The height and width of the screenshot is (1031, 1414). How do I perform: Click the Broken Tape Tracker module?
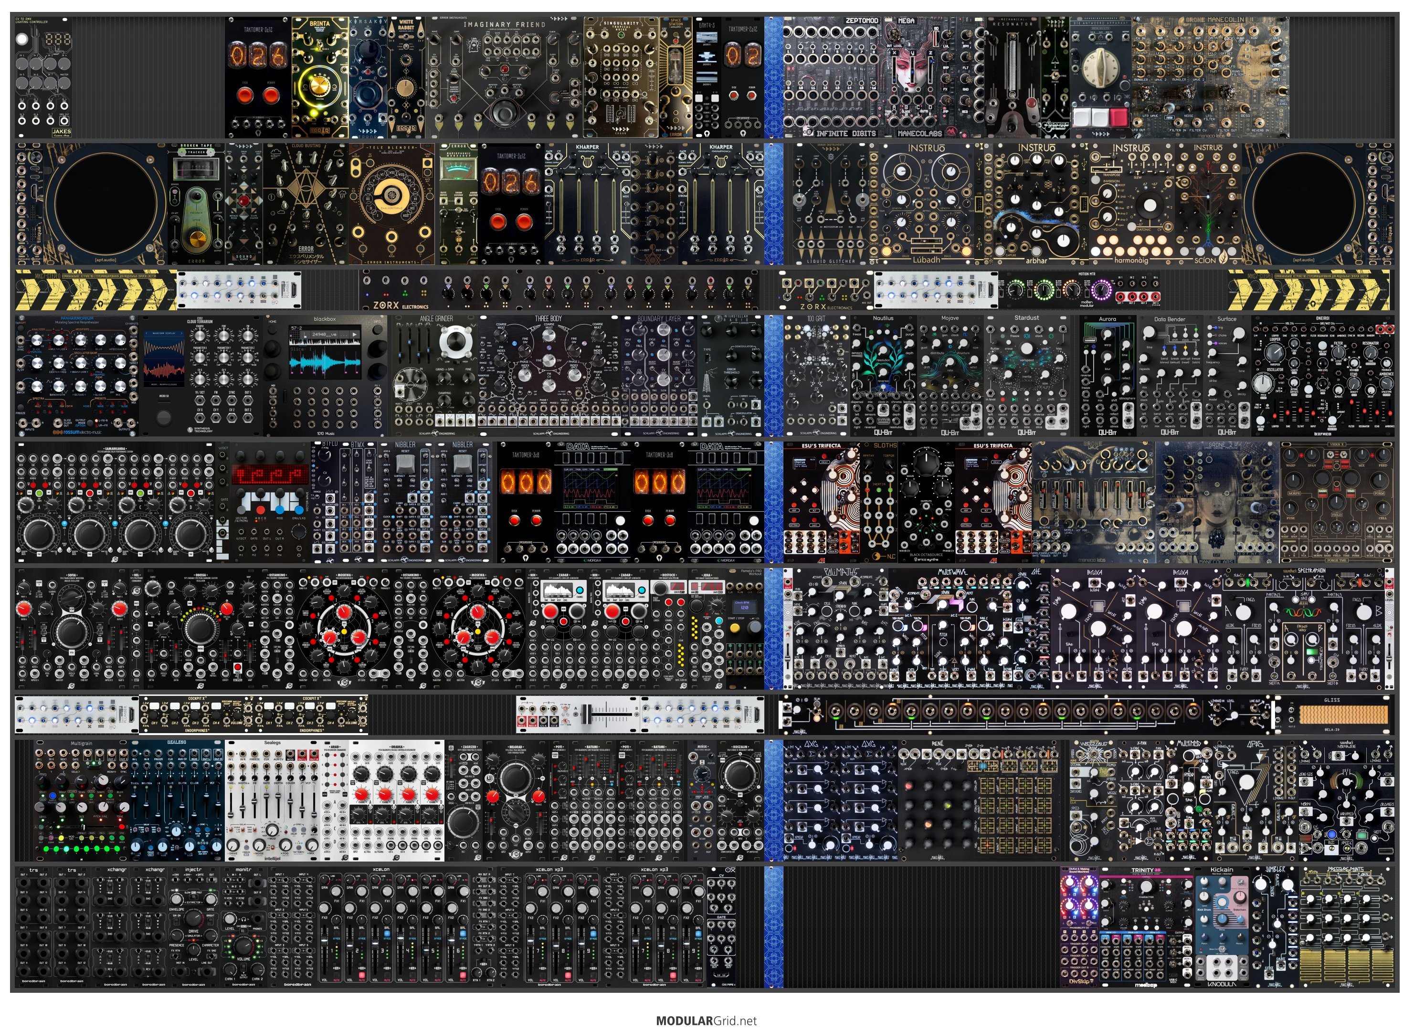point(197,204)
